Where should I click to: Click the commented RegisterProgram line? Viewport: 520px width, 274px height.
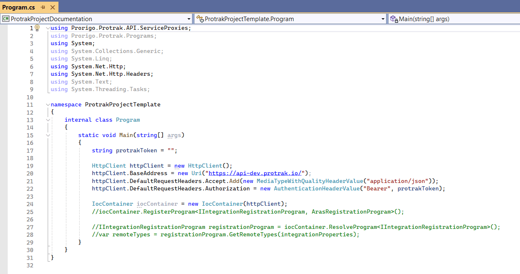pos(248,212)
